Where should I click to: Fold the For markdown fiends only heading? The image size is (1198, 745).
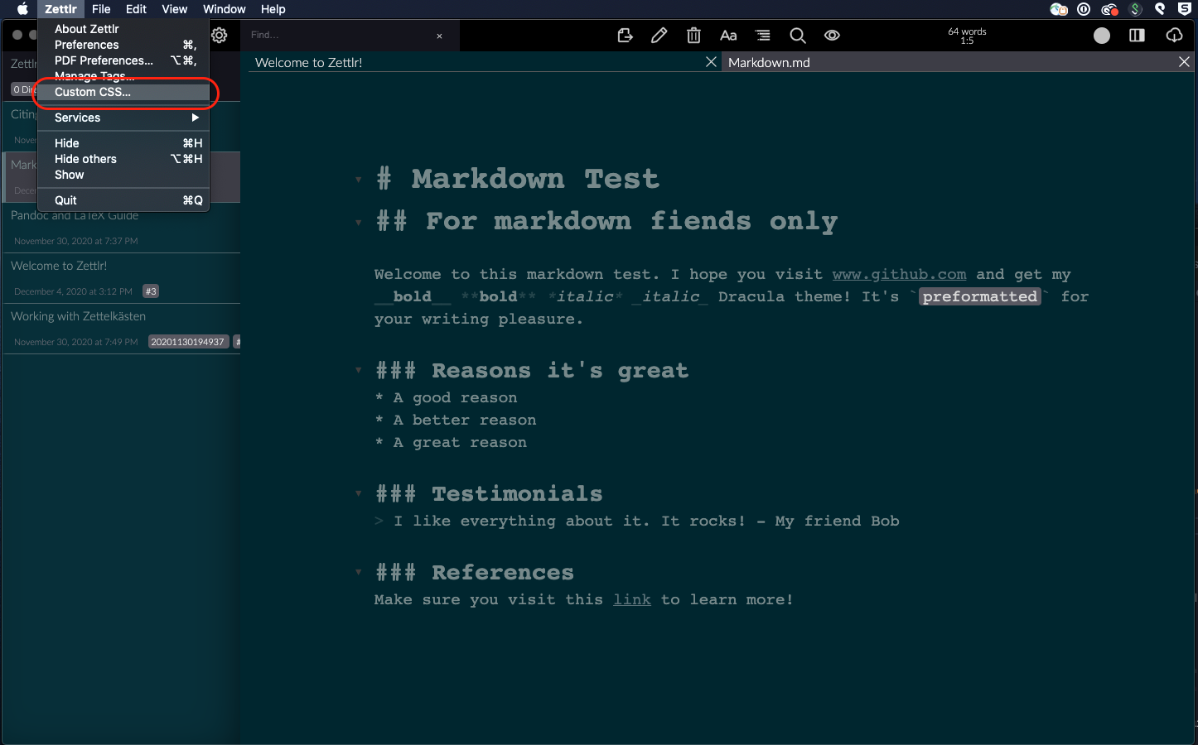click(358, 222)
